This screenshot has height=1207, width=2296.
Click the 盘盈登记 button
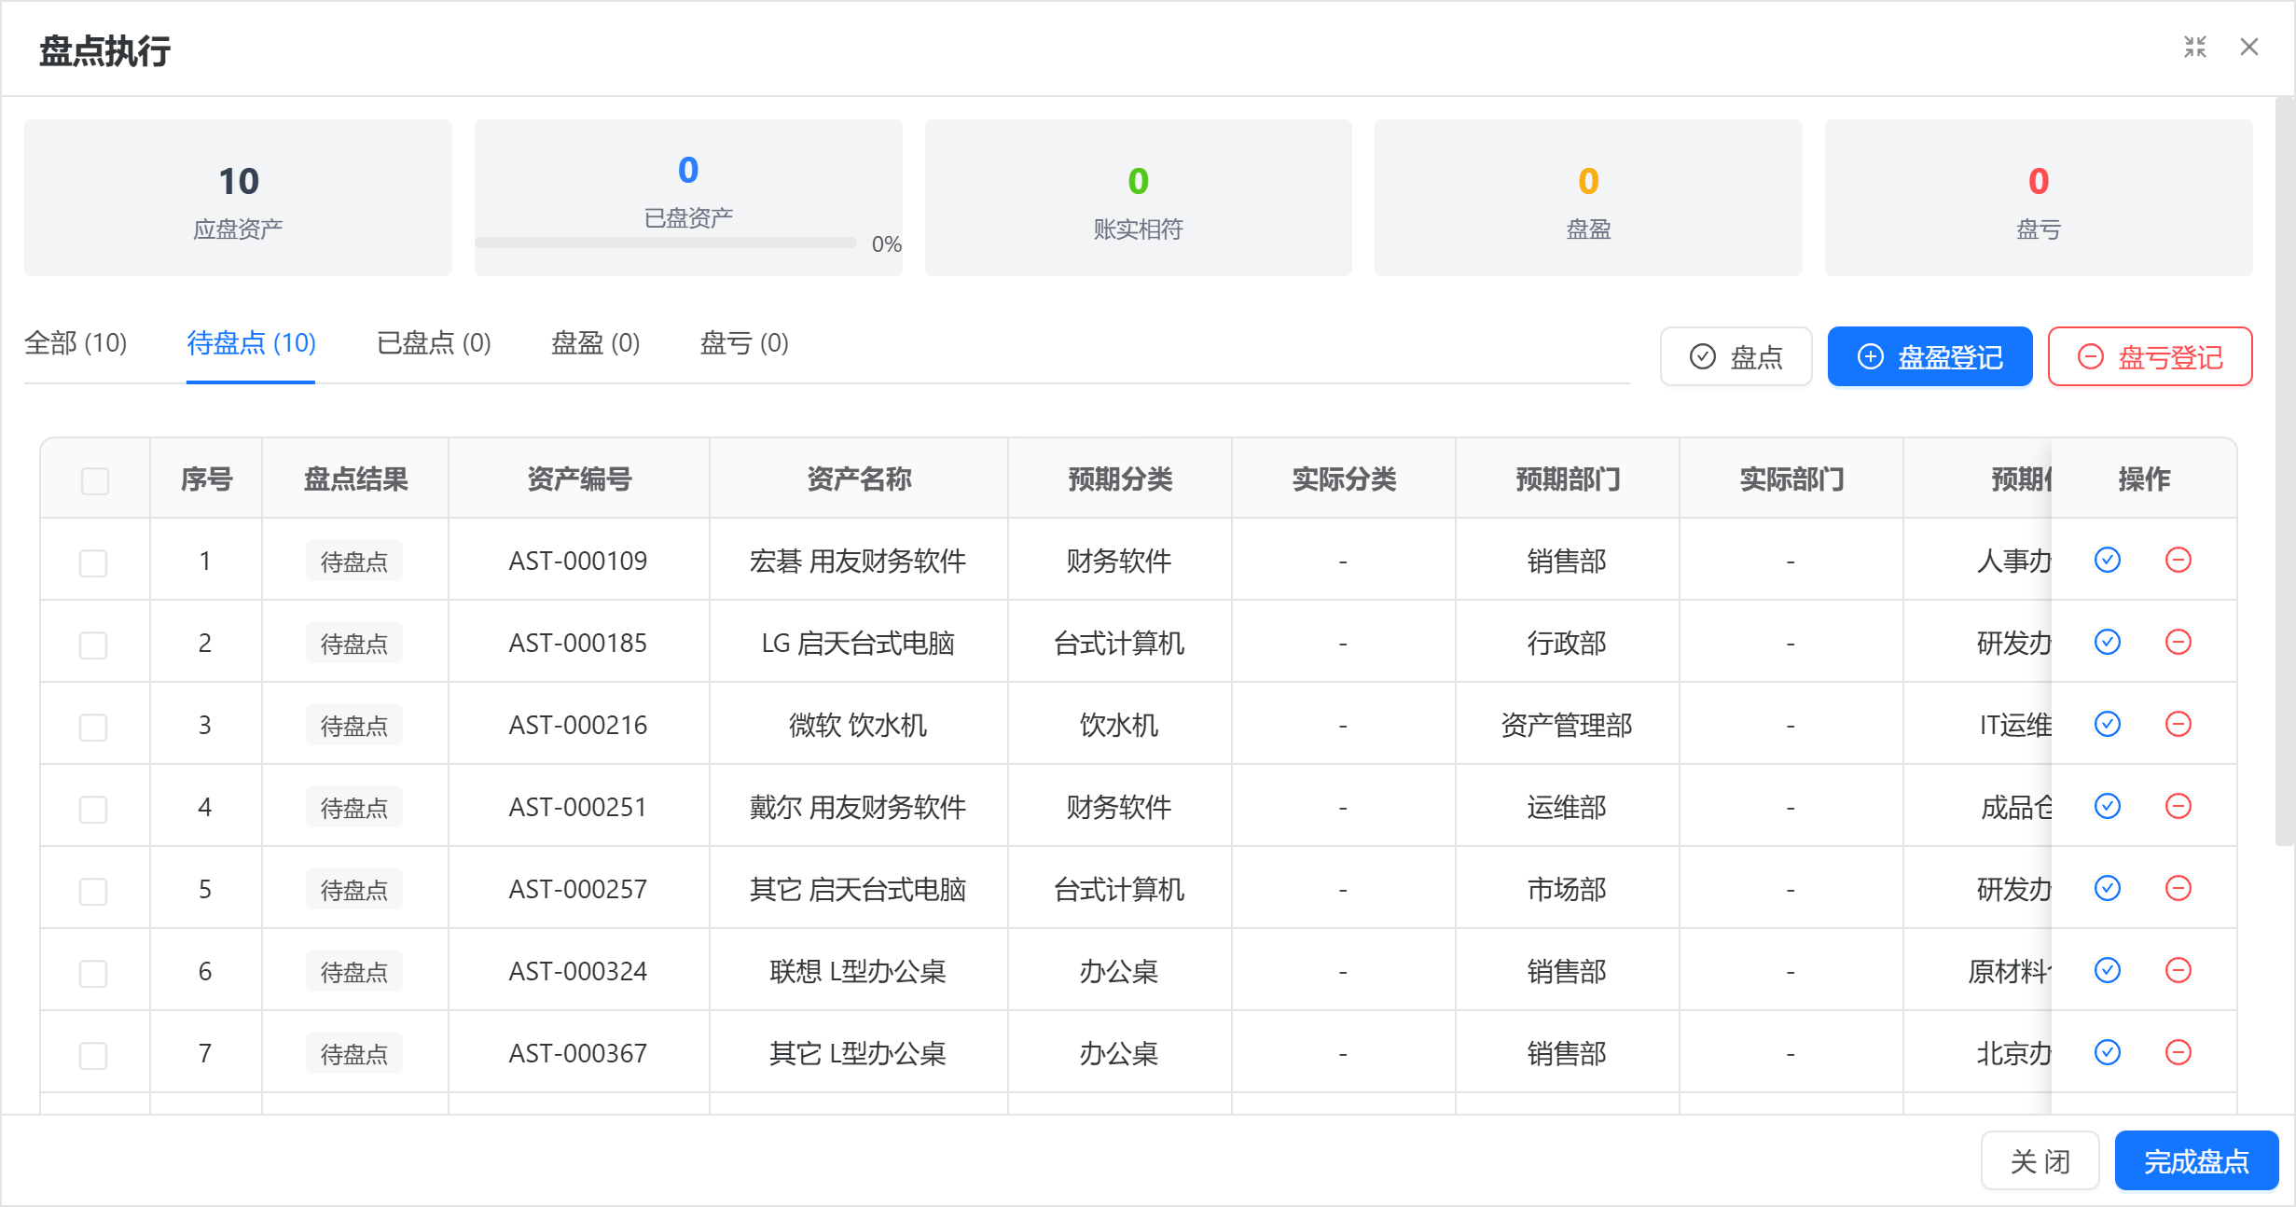(x=1929, y=356)
